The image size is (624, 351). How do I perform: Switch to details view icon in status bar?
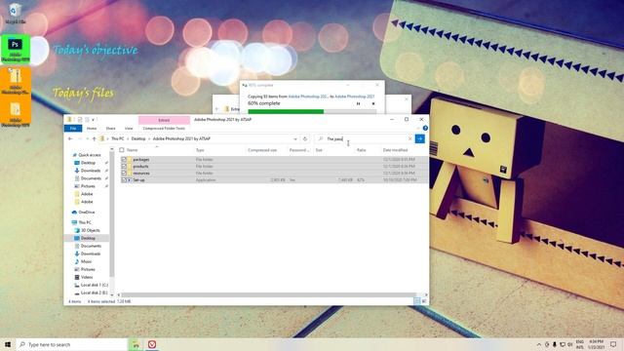[x=417, y=301]
